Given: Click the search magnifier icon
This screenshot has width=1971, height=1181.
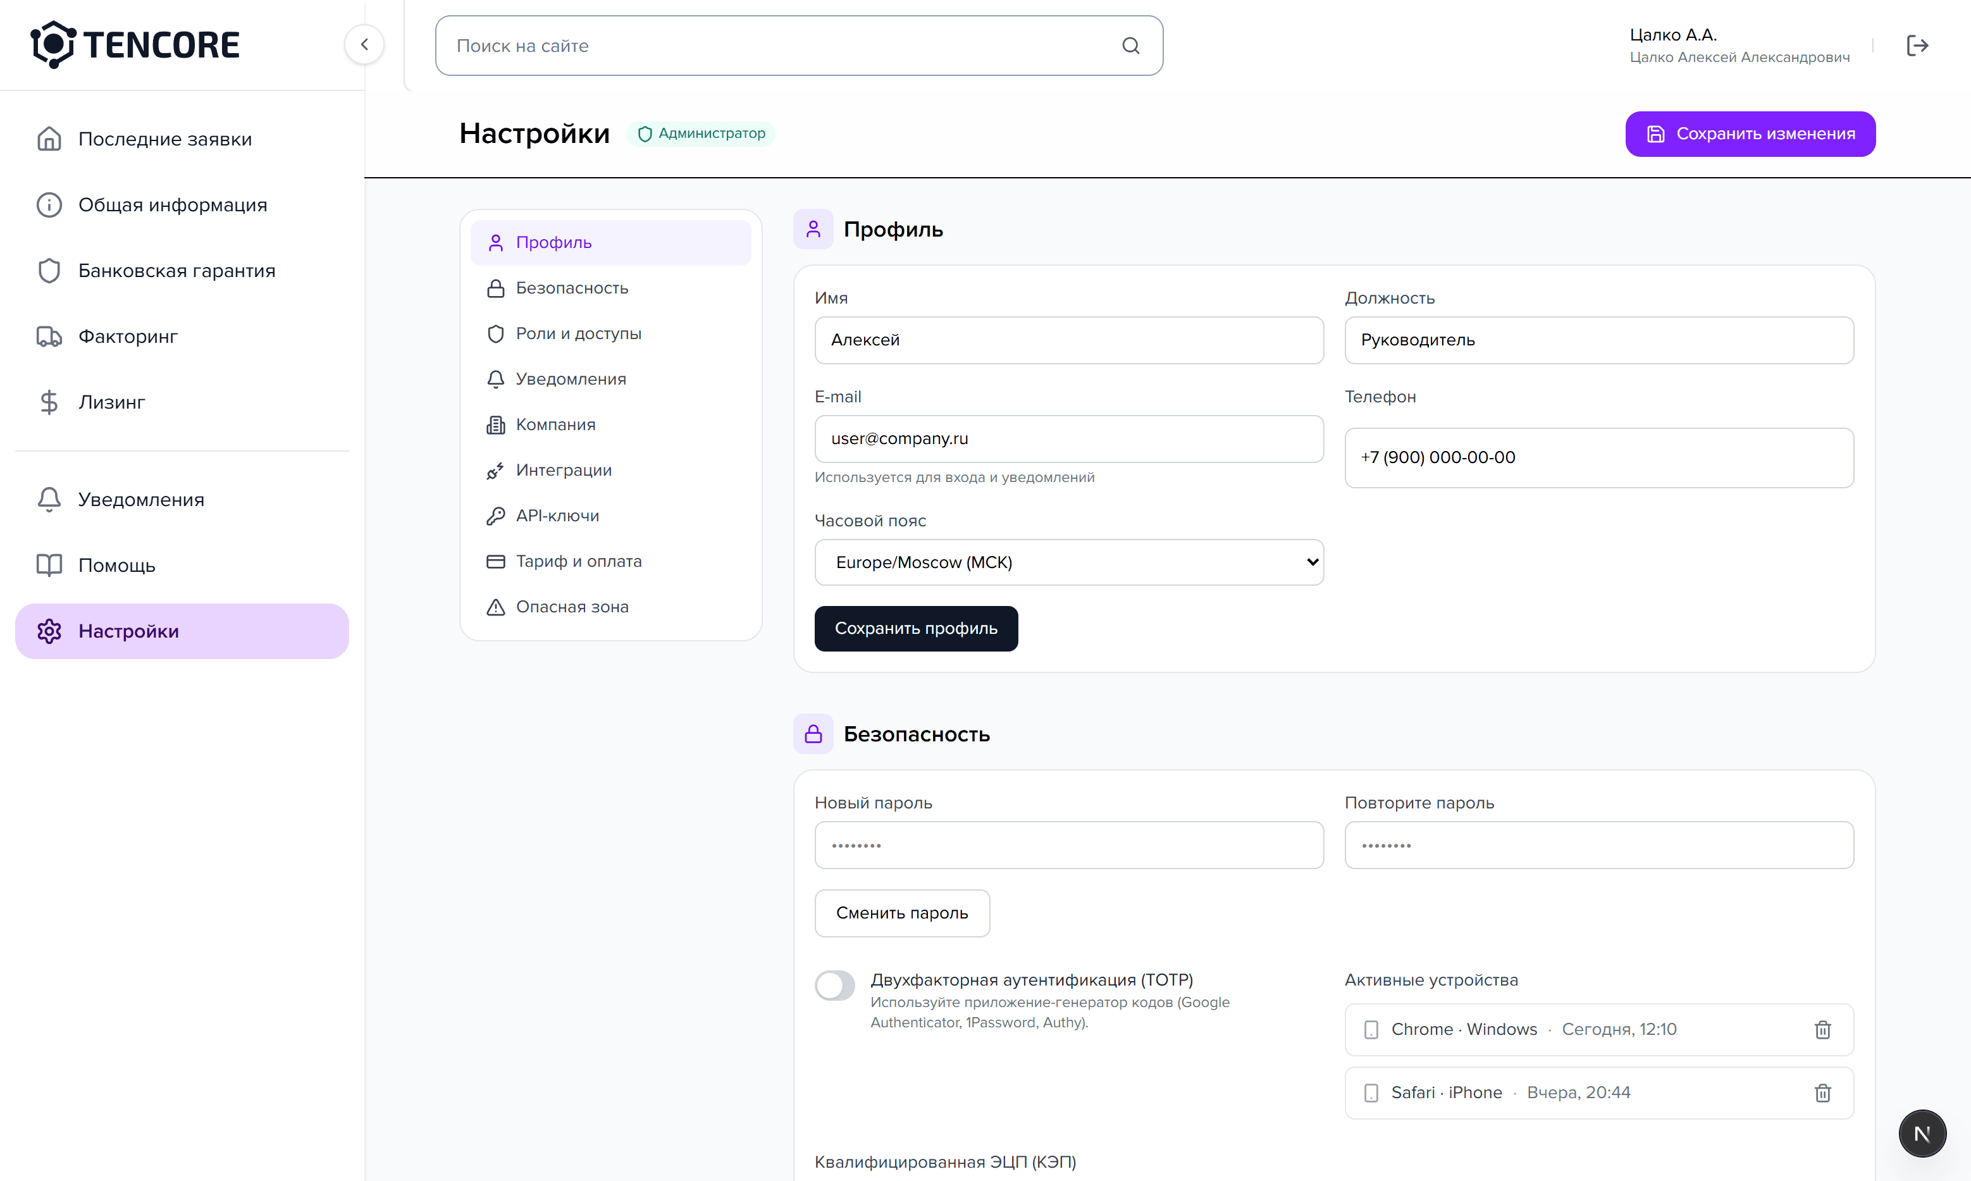Looking at the screenshot, I should click(1131, 46).
